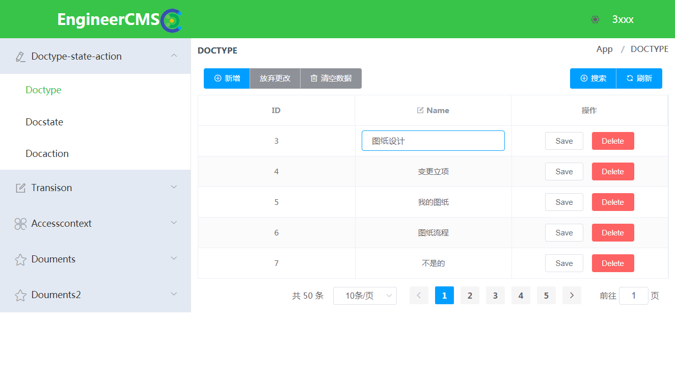Click the 刷新 refresh button

coord(639,78)
